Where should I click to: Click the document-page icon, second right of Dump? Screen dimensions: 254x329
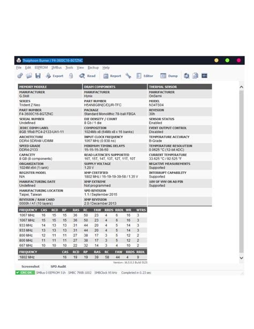pyautogui.click(x=195, y=76)
